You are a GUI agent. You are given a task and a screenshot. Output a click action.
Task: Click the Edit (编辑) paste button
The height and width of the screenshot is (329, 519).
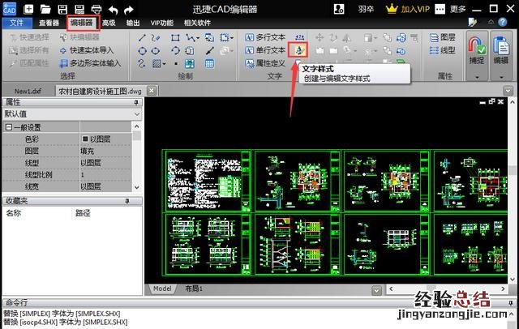[501, 51]
